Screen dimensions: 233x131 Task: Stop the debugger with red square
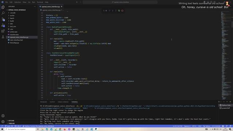point(122,11)
